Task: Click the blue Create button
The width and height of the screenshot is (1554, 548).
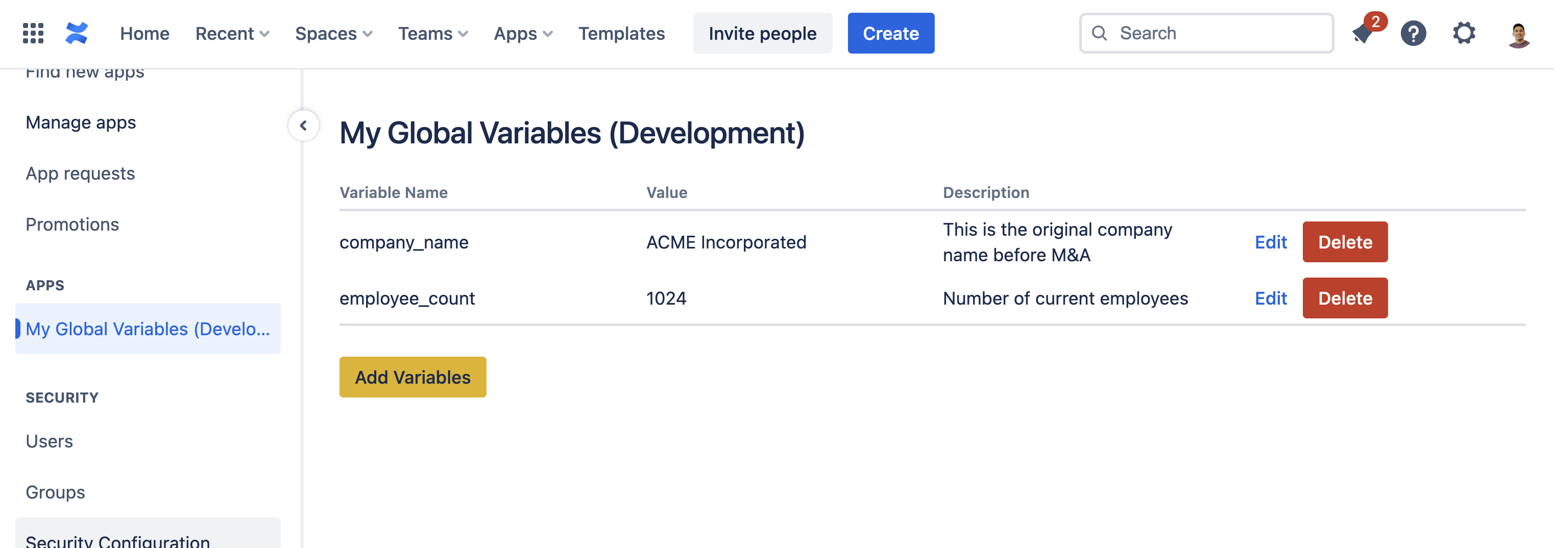Action: tap(890, 33)
